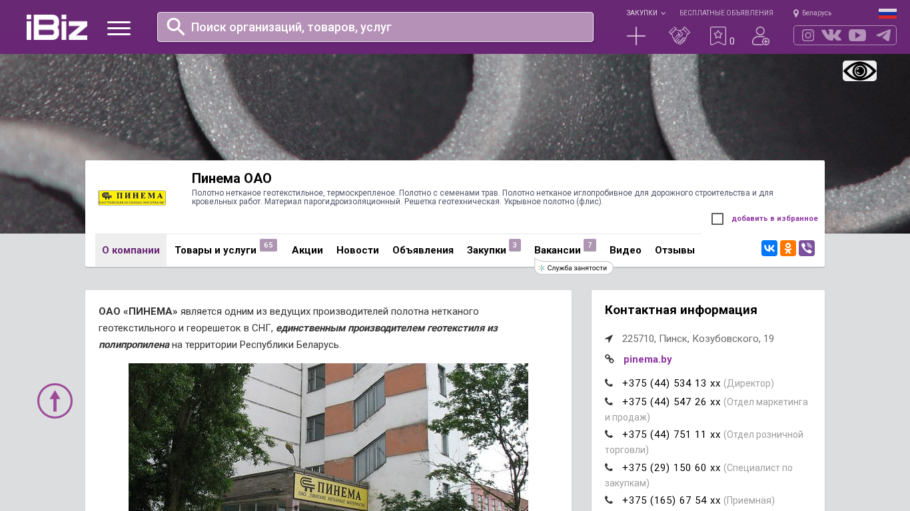Click the 'Служба занятости' badge
Image resolution: width=910 pixels, height=511 pixels.
click(574, 267)
